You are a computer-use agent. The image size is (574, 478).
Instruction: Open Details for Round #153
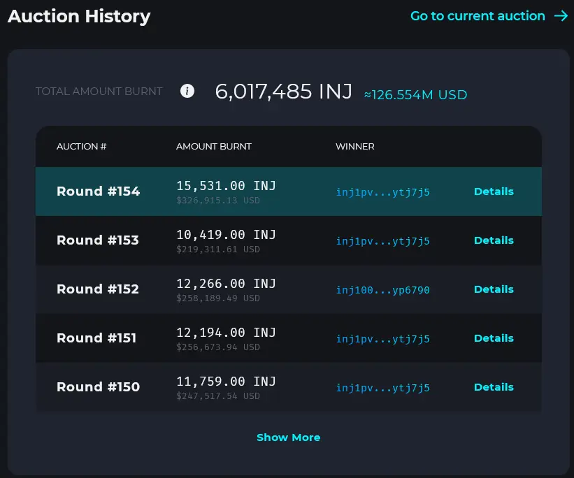(x=494, y=240)
